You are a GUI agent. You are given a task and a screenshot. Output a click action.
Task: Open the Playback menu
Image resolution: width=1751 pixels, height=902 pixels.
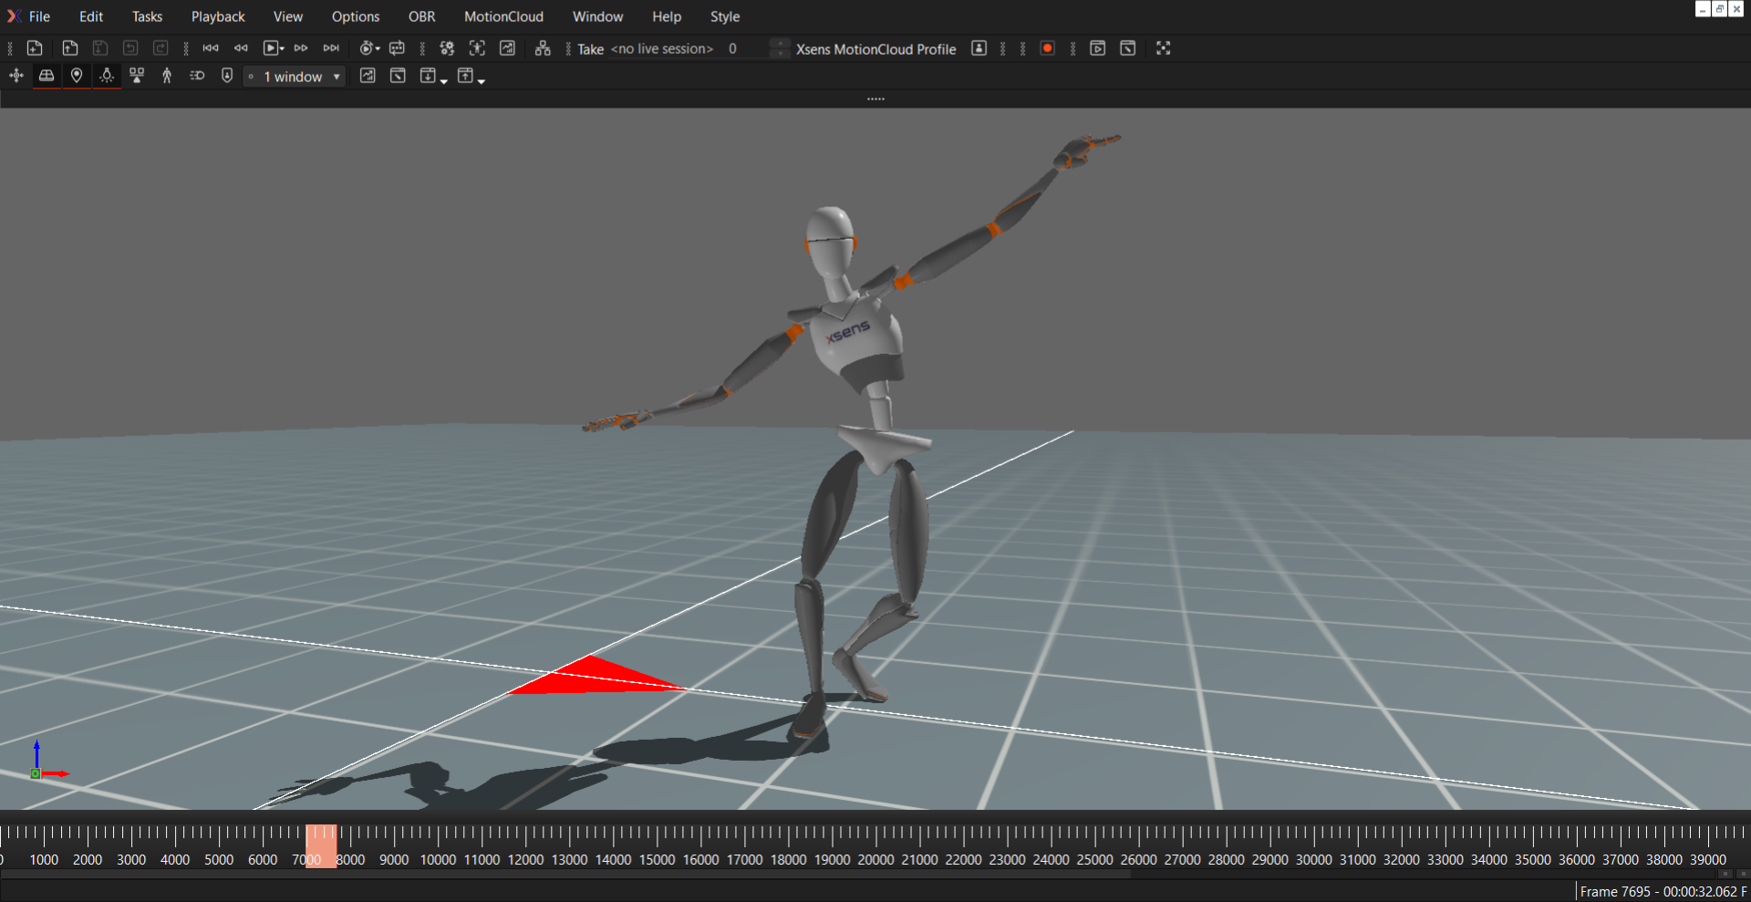(218, 16)
